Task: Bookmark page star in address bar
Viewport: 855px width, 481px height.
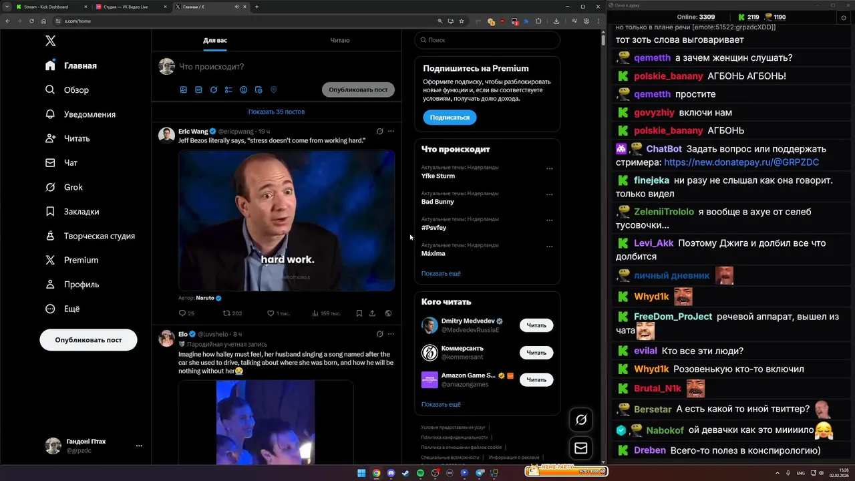Action: point(462,21)
